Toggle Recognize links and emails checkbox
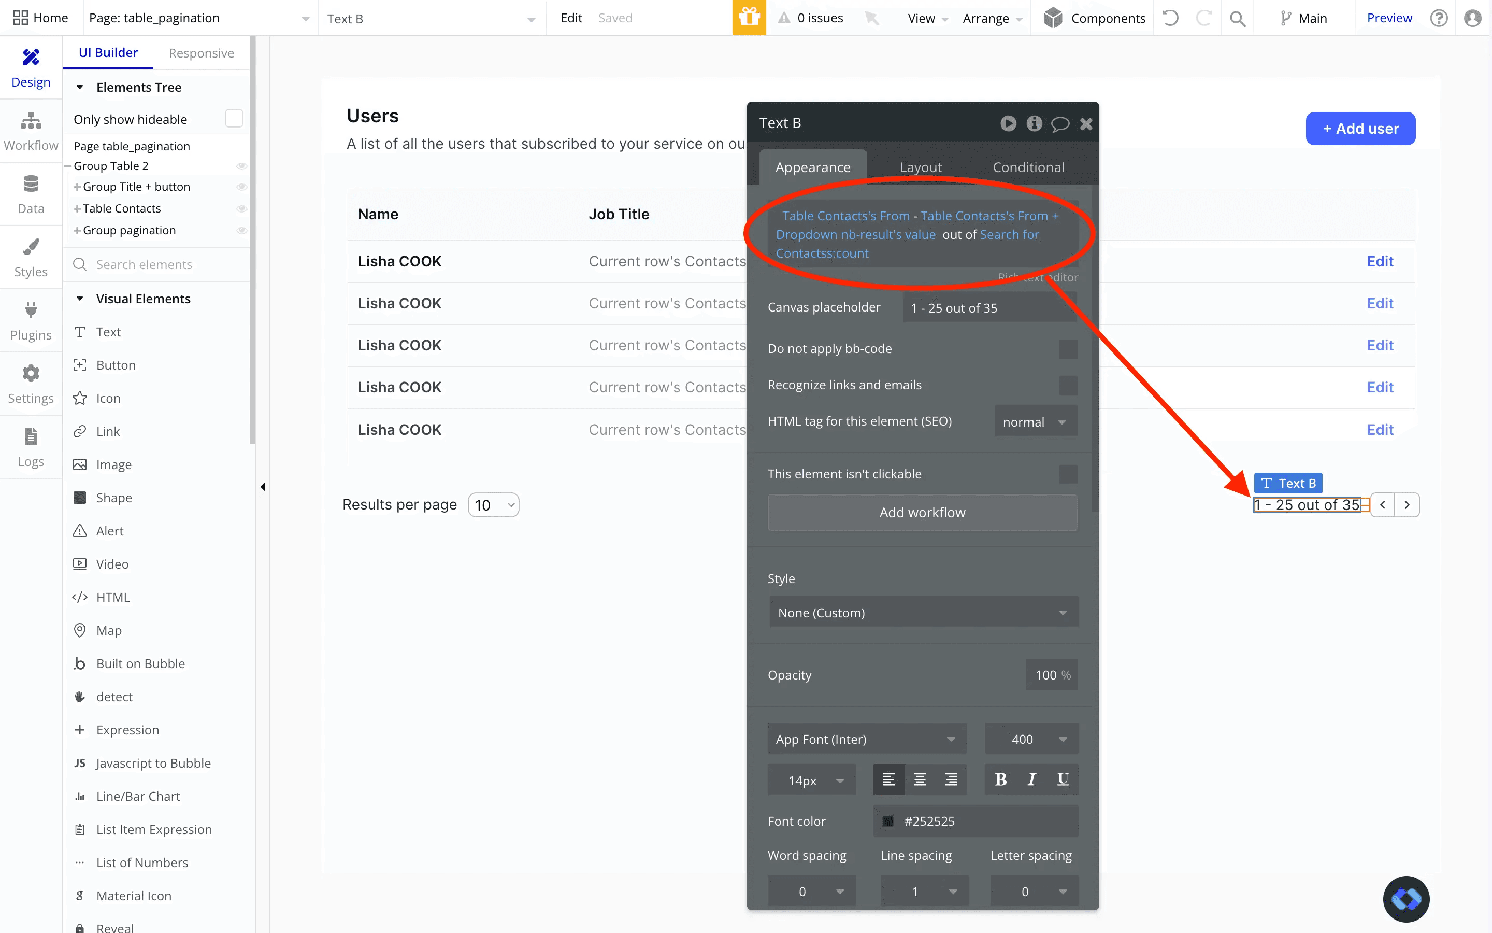Screen dimensions: 1492x933 (x=1068, y=385)
